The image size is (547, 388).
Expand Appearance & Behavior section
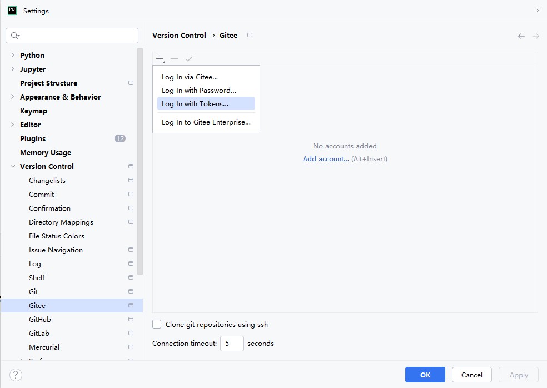[x=13, y=97]
